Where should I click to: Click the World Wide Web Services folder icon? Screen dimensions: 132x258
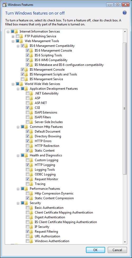click(21, 84)
